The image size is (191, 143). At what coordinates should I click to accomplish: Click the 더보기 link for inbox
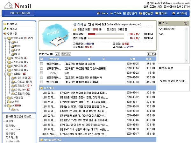[151, 54]
